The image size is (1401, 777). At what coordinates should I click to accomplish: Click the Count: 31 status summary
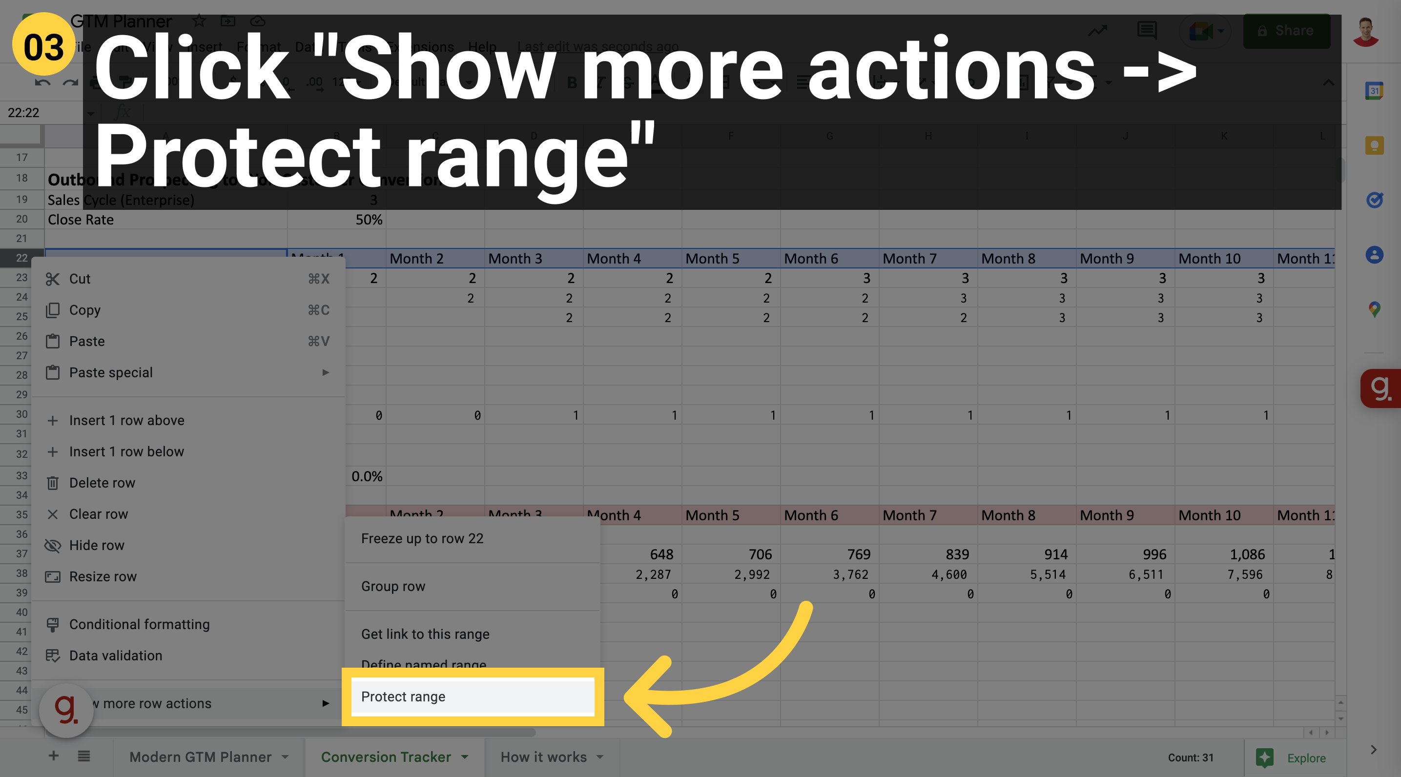pos(1190,757)
